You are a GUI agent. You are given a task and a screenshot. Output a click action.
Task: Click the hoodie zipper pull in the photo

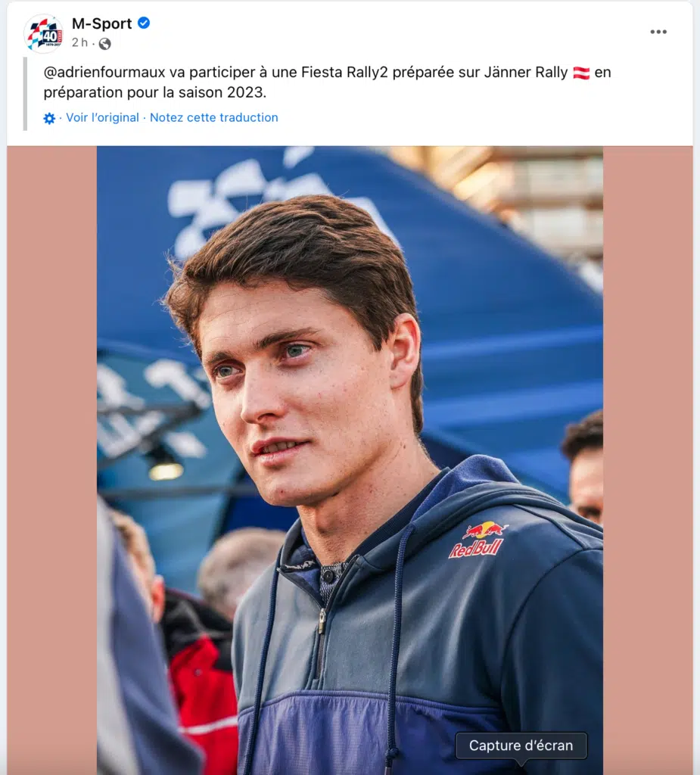[x=322, y=621]
